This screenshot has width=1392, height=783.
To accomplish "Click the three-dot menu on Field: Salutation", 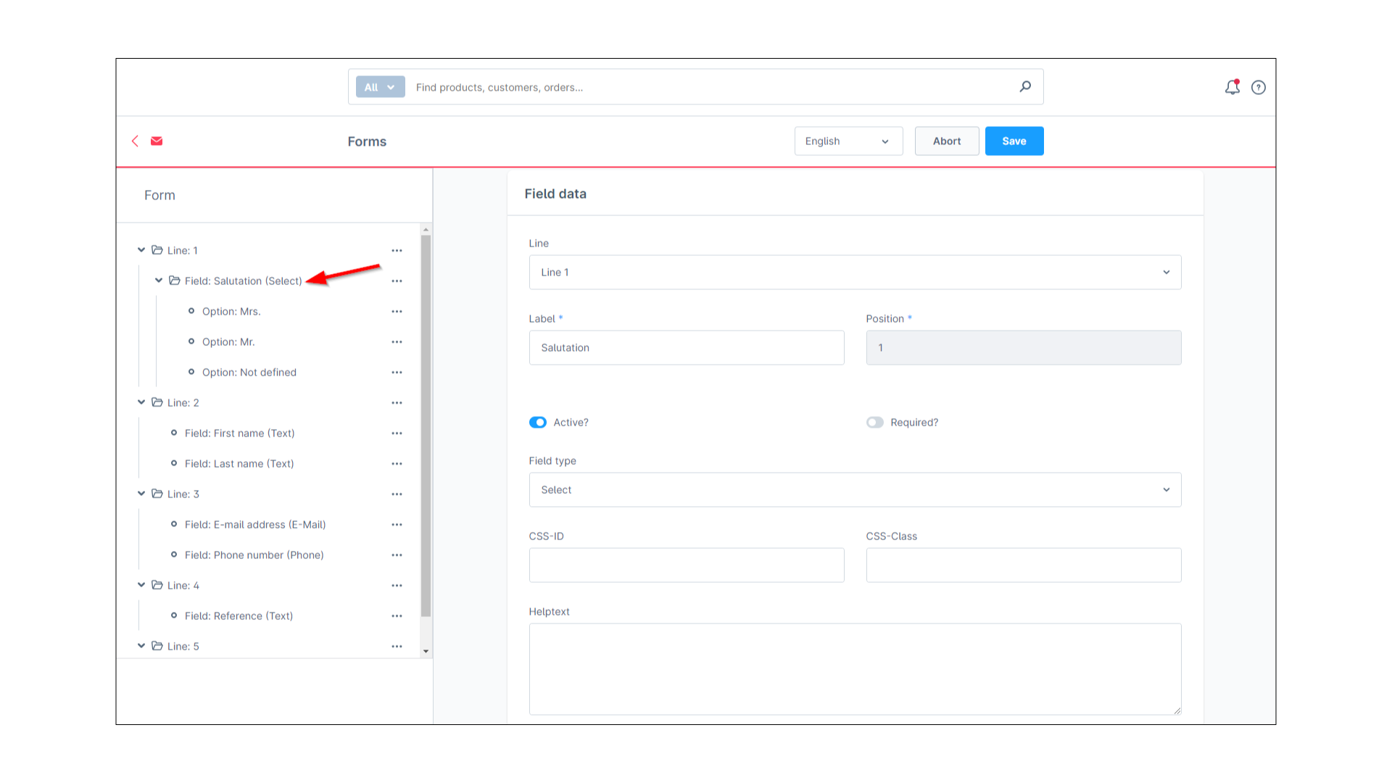I will coord(397,279).
